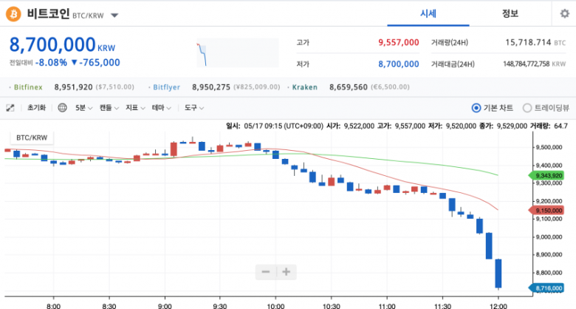Click the globe timezone icon

(x=62, y=107)
